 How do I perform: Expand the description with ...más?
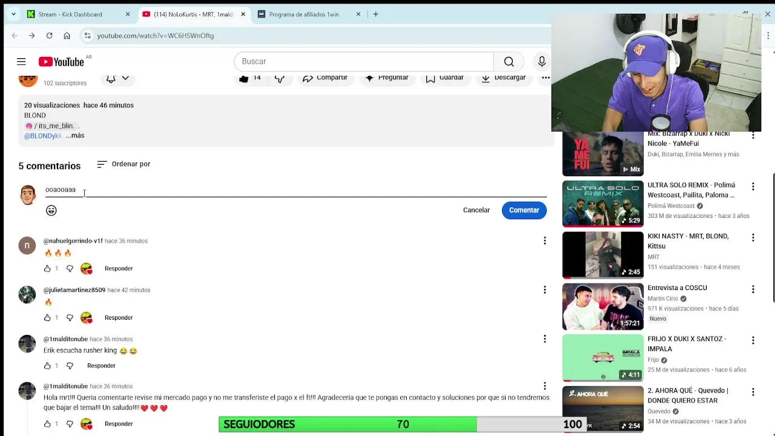(x=75, y=136)
